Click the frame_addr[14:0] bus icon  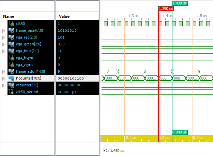[x=11, y=71]
